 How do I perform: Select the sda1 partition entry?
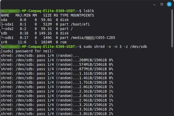(9, 24)
